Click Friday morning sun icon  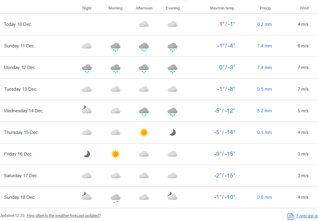pos(116,154)
